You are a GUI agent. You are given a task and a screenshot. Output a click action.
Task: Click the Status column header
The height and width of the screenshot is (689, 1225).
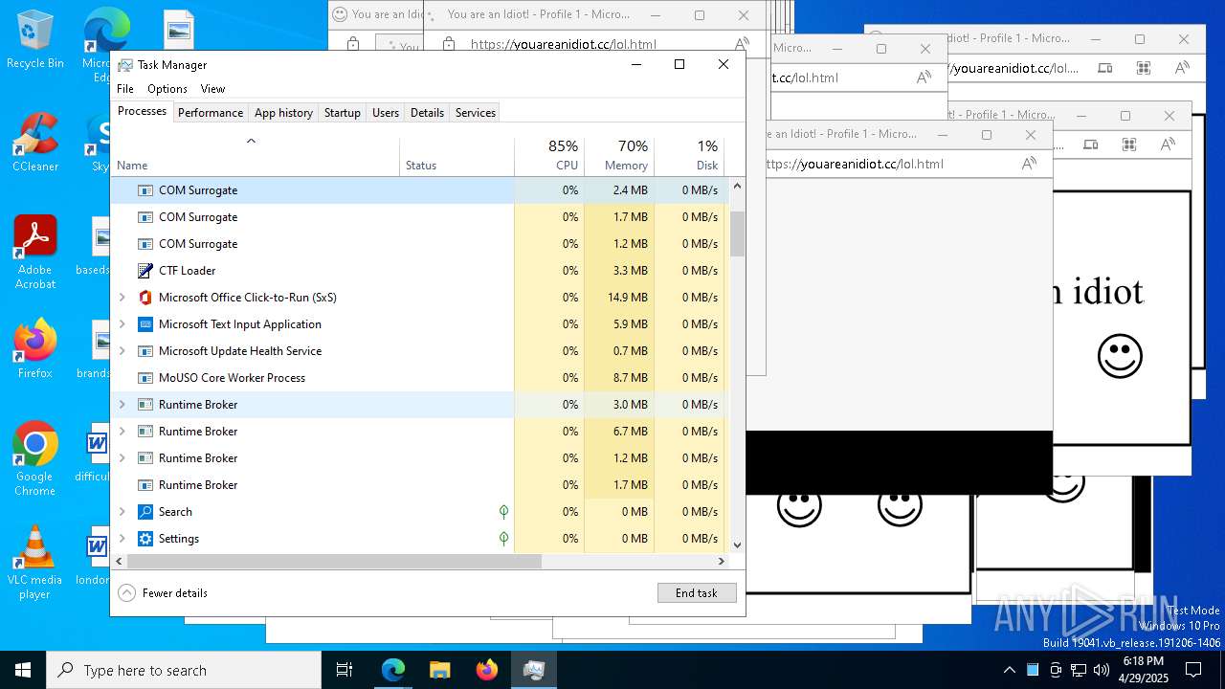(457, 156)
